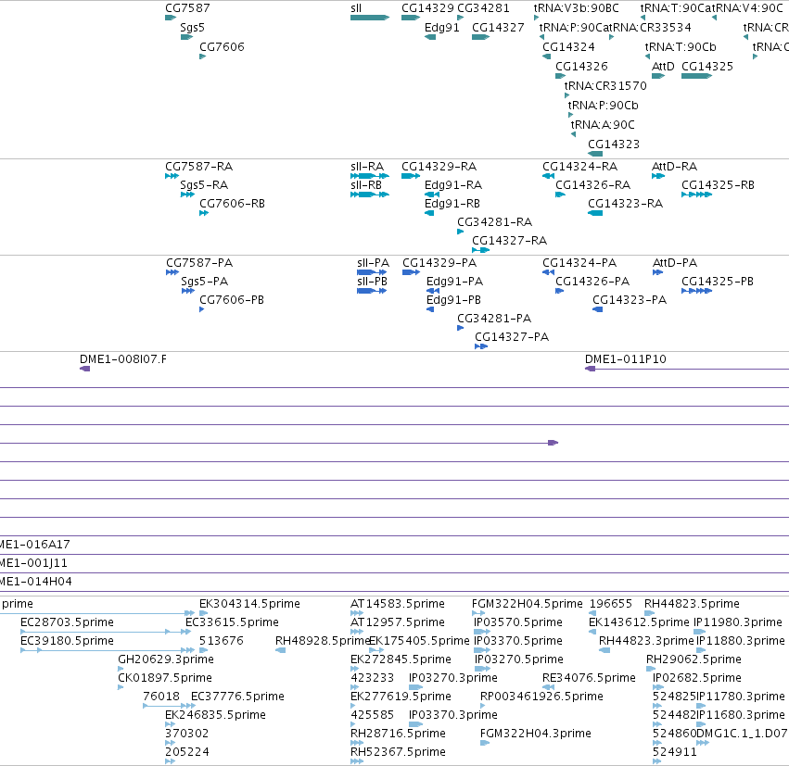Open the CG7606-RB transcript label

coord(232,204)
